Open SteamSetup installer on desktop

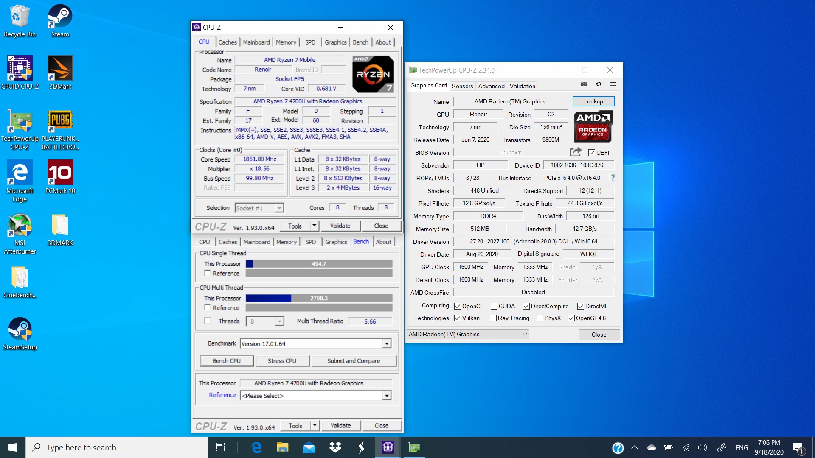(x=20, y=334)
